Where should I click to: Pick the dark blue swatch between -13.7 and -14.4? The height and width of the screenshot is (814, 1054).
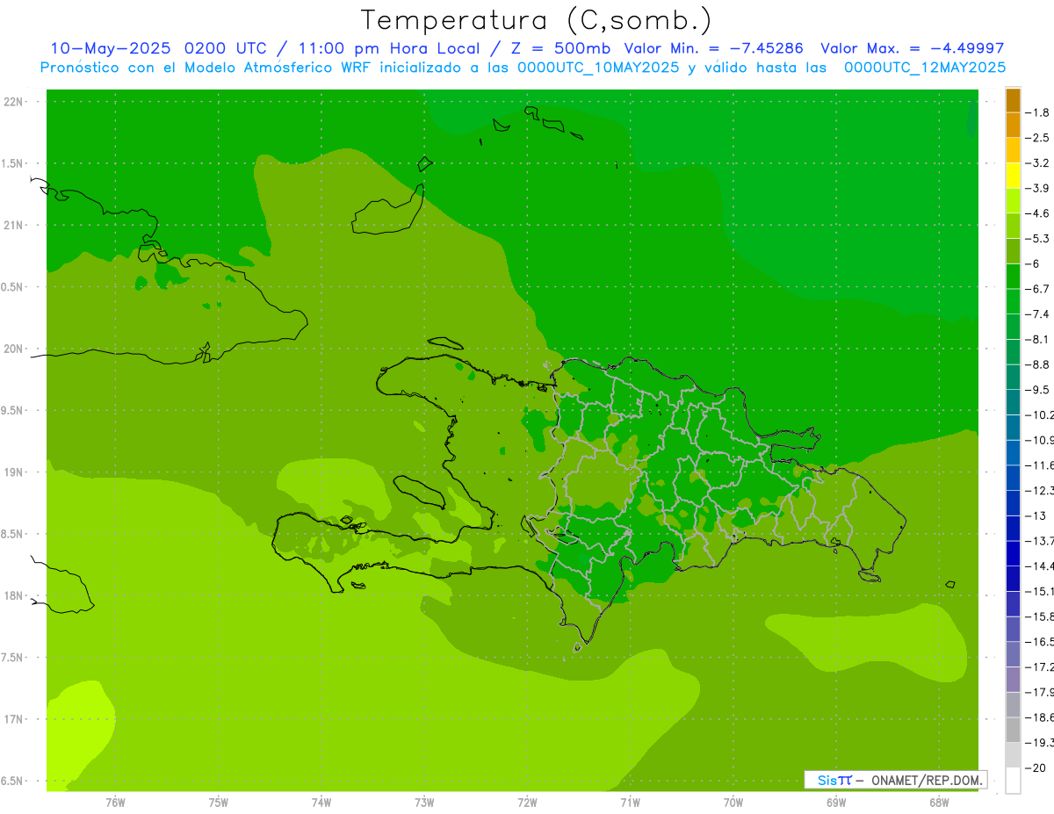point(1013,553)
